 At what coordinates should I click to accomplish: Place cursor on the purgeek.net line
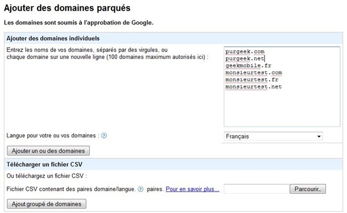tap(245, 59)
